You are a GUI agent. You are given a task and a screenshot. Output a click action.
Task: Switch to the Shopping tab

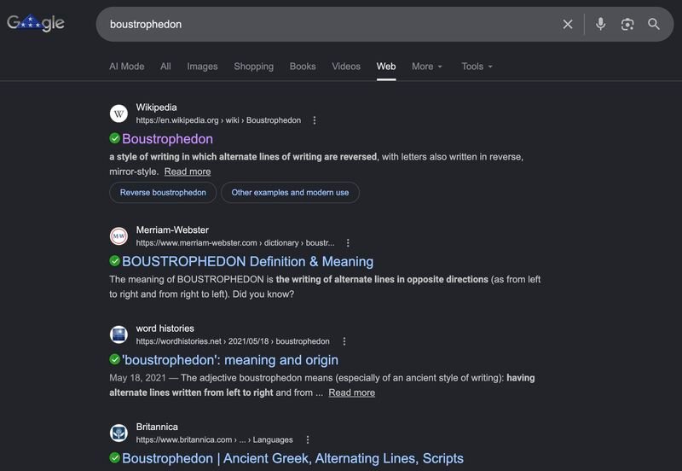253,67
